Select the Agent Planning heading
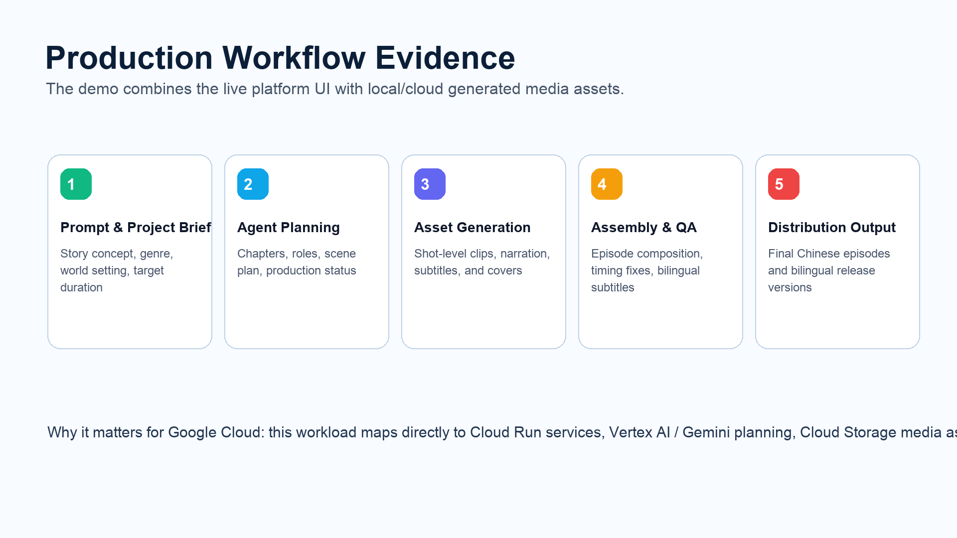The image size is (957, 538). (288, 227)
